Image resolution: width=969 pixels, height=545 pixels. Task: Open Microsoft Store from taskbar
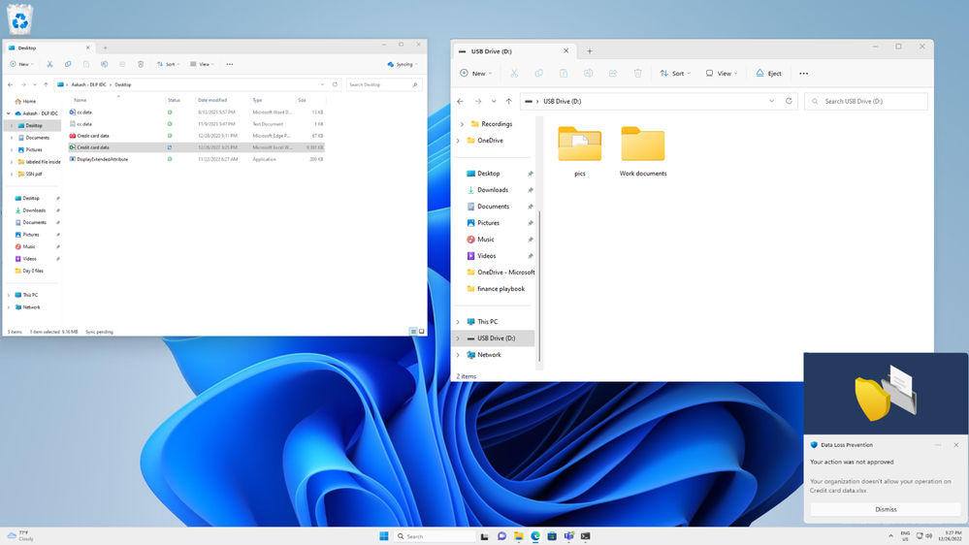coord(552,535)
